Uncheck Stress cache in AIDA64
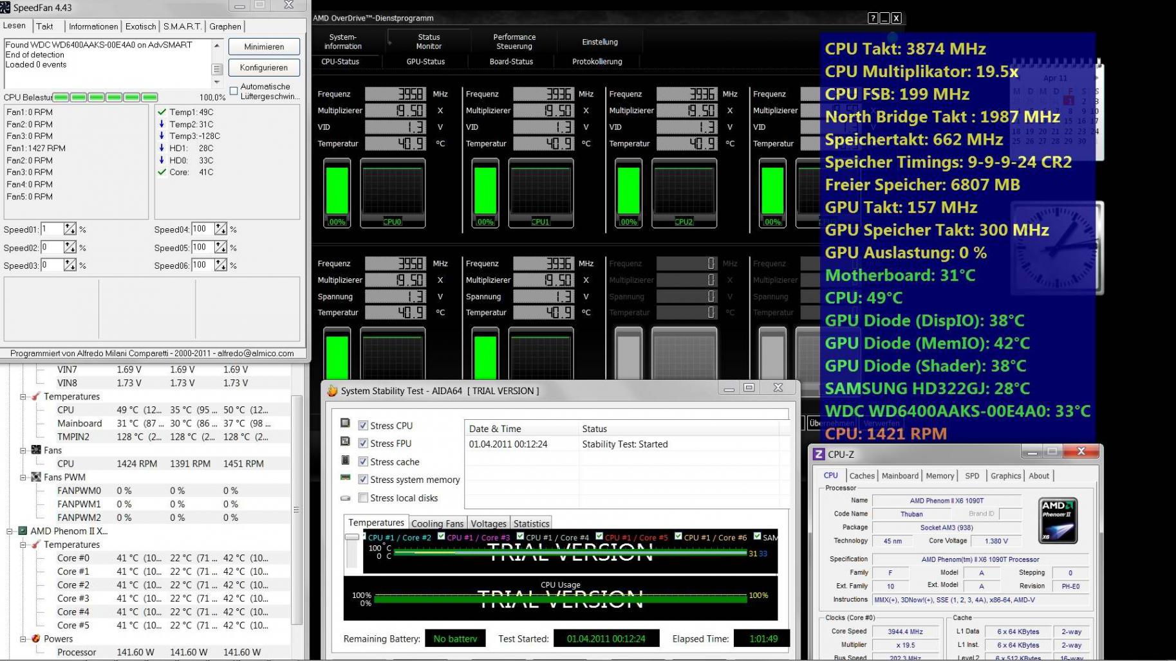Screen dimensions: 1176x661 click(363, 462)
